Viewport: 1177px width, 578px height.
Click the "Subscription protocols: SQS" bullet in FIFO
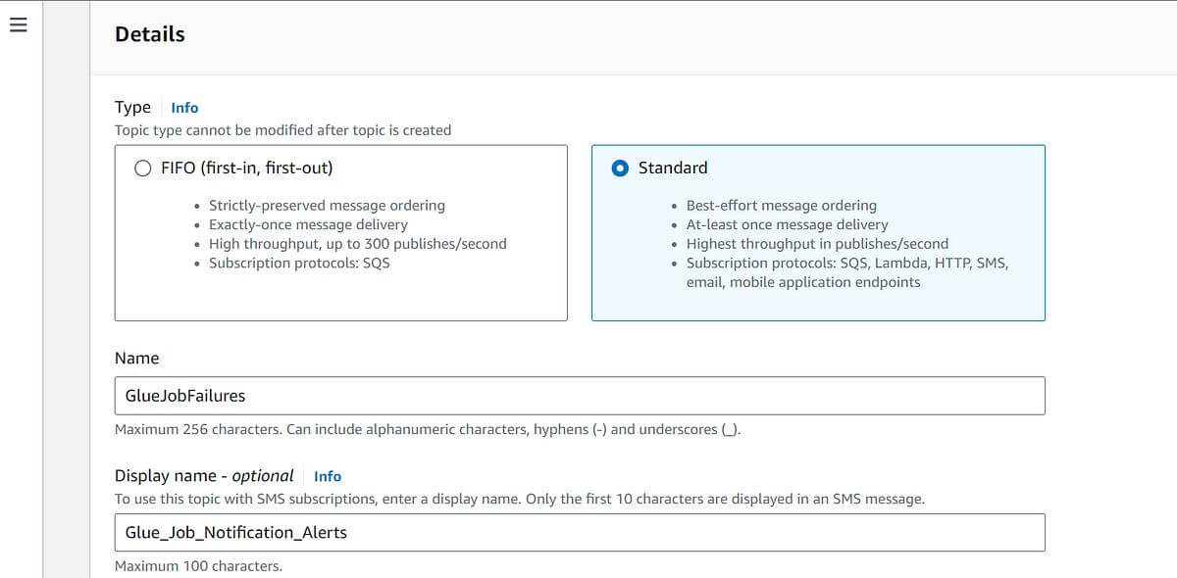299,263
